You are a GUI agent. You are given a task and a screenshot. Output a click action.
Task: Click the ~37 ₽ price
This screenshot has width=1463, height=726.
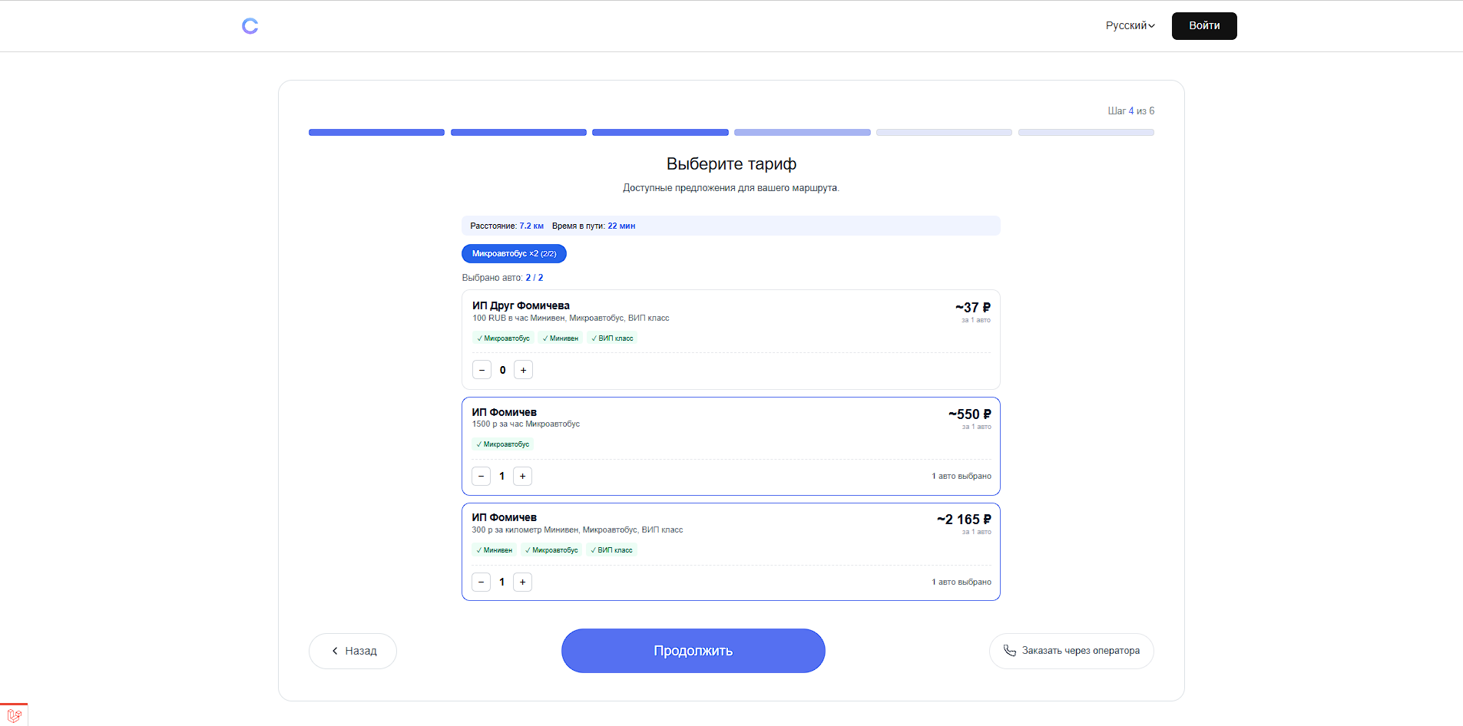973,307
